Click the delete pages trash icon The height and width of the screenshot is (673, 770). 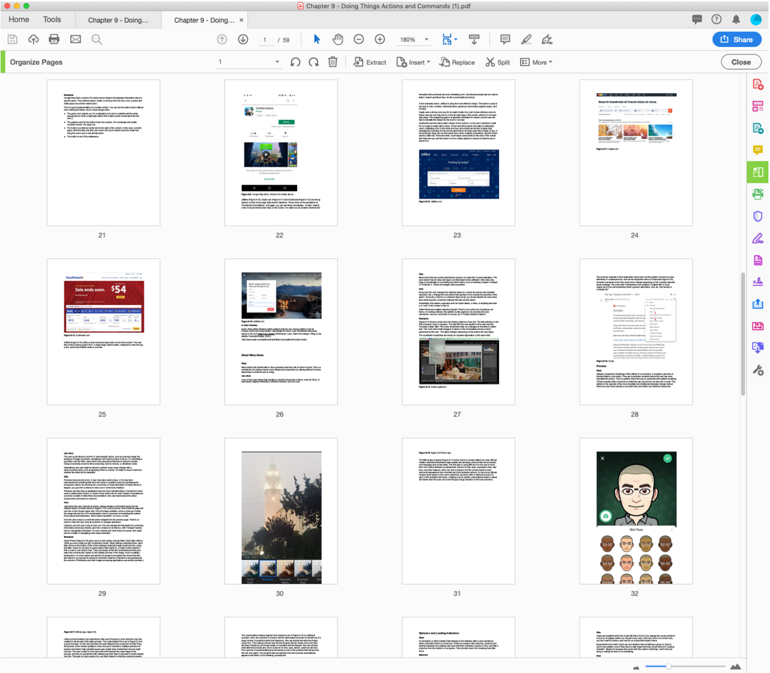(x=333, y=62)
